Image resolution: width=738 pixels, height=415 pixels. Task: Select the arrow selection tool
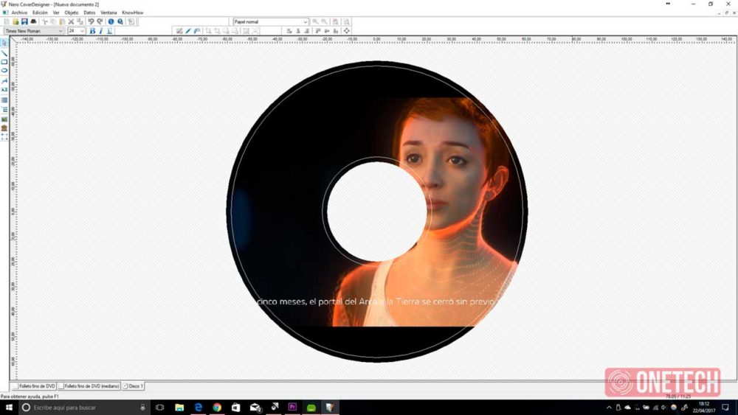[4, 43]
